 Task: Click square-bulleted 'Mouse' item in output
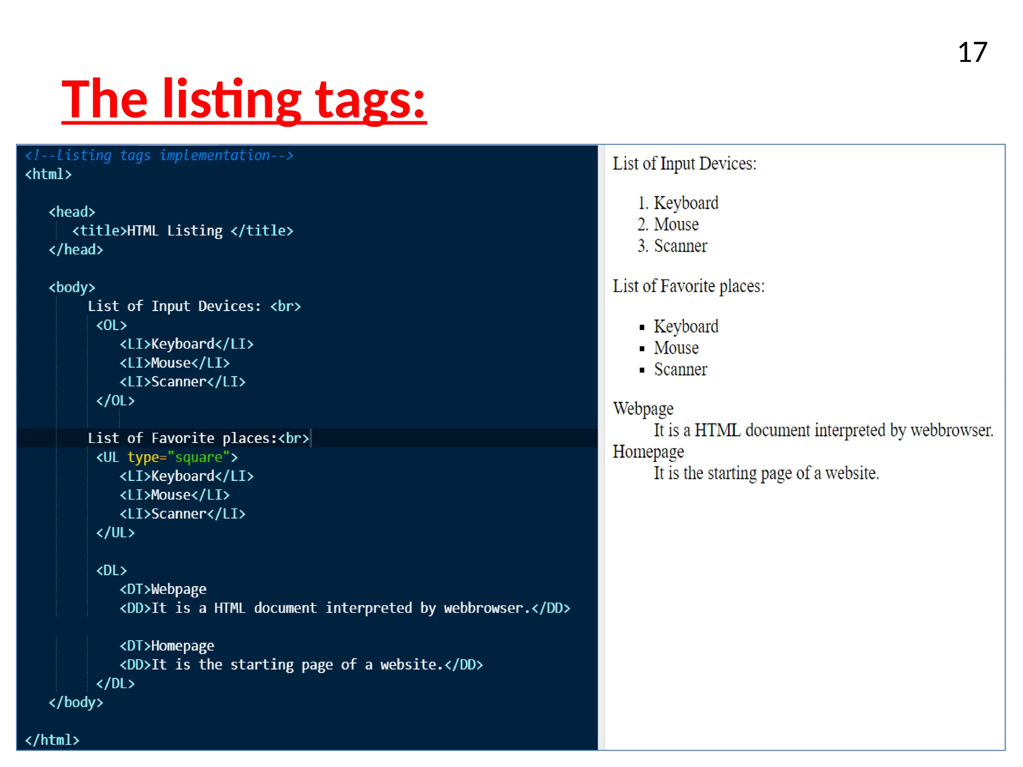668,348
